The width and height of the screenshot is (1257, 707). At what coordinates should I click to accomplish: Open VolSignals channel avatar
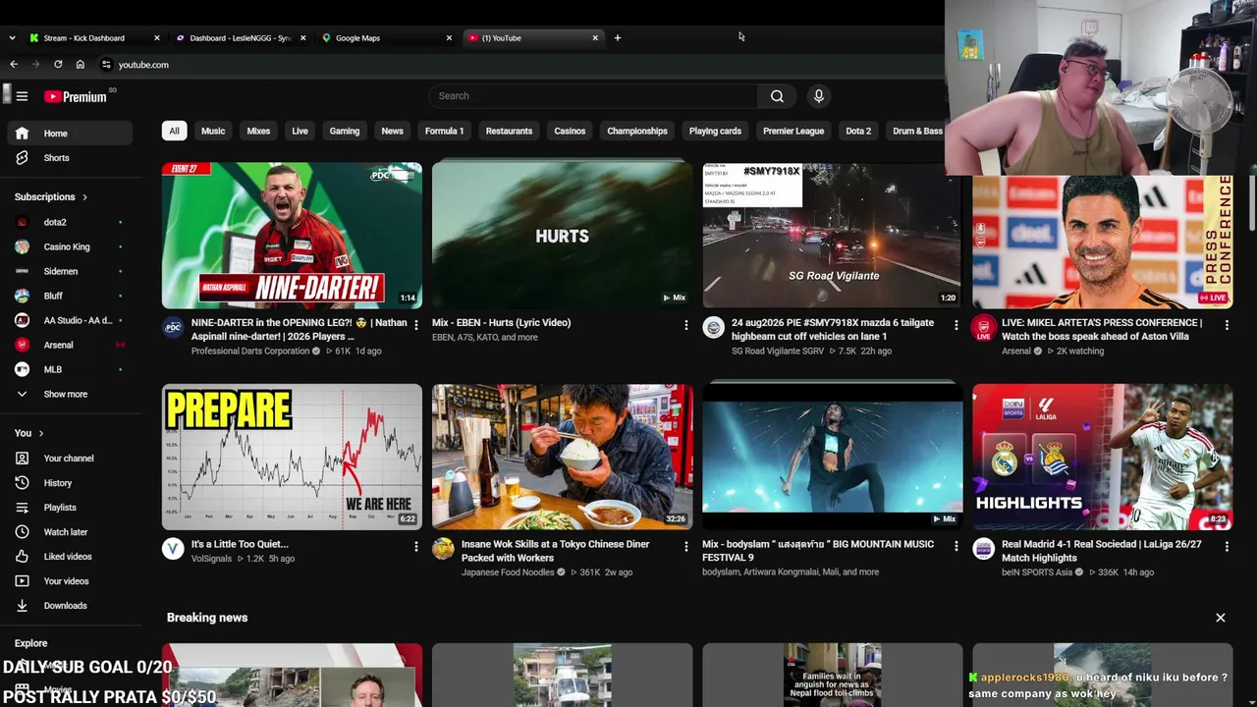(x=173, y=549)
